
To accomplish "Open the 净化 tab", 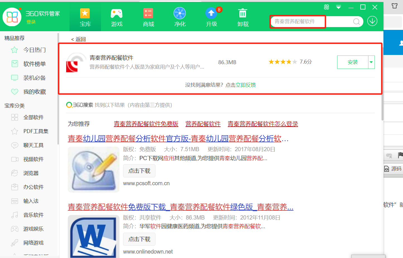I will [x=180, y=17].
